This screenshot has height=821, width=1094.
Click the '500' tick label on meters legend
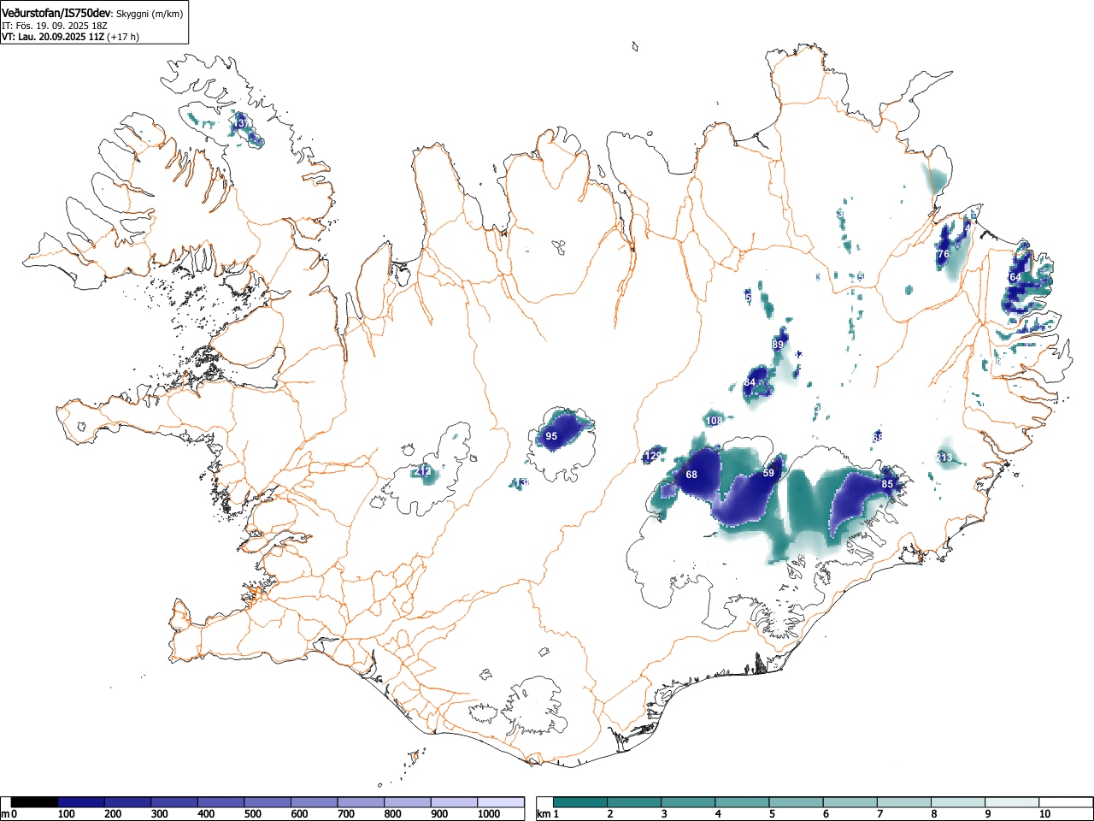click(252, 814)
